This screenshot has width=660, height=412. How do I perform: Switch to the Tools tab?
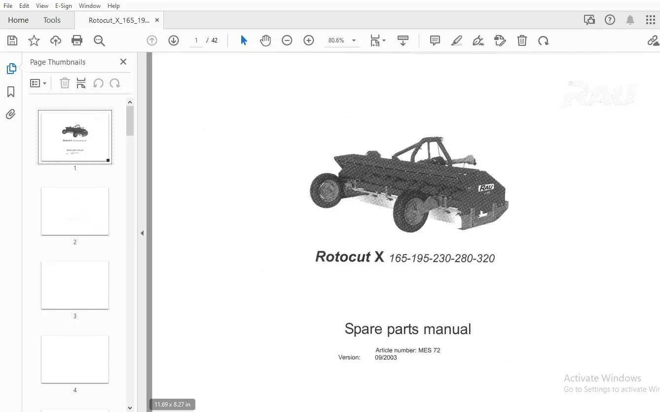52,20
